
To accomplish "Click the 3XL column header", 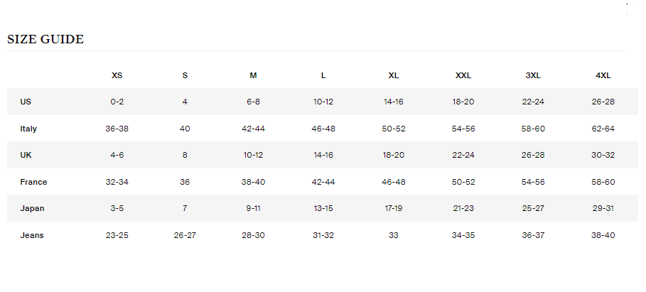I will 533,75.
